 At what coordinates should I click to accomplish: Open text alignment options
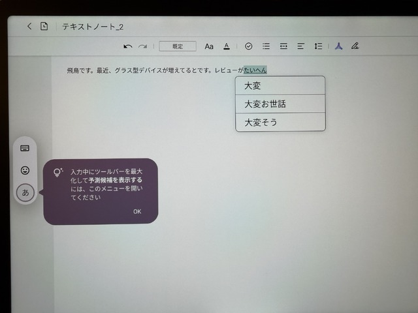pyautogui.click(x=301, y=46)
